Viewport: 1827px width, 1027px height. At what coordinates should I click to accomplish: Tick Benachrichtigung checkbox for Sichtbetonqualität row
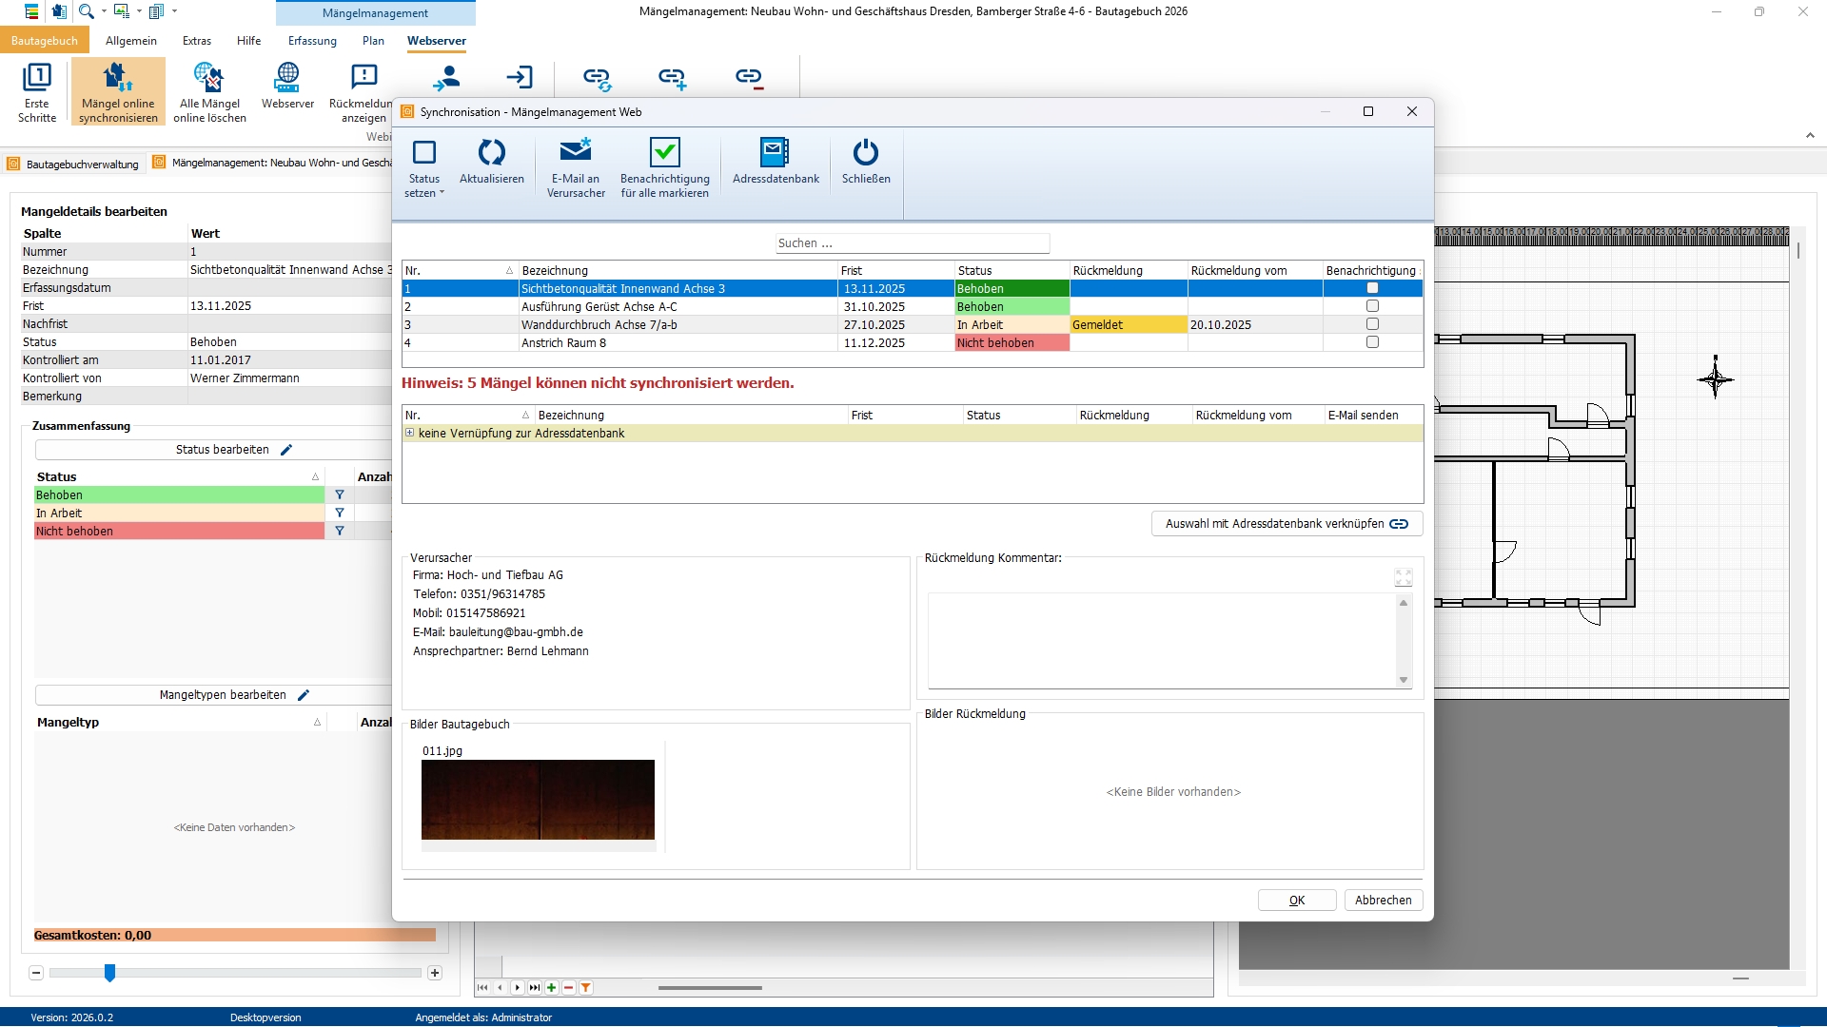[1372, 288]
